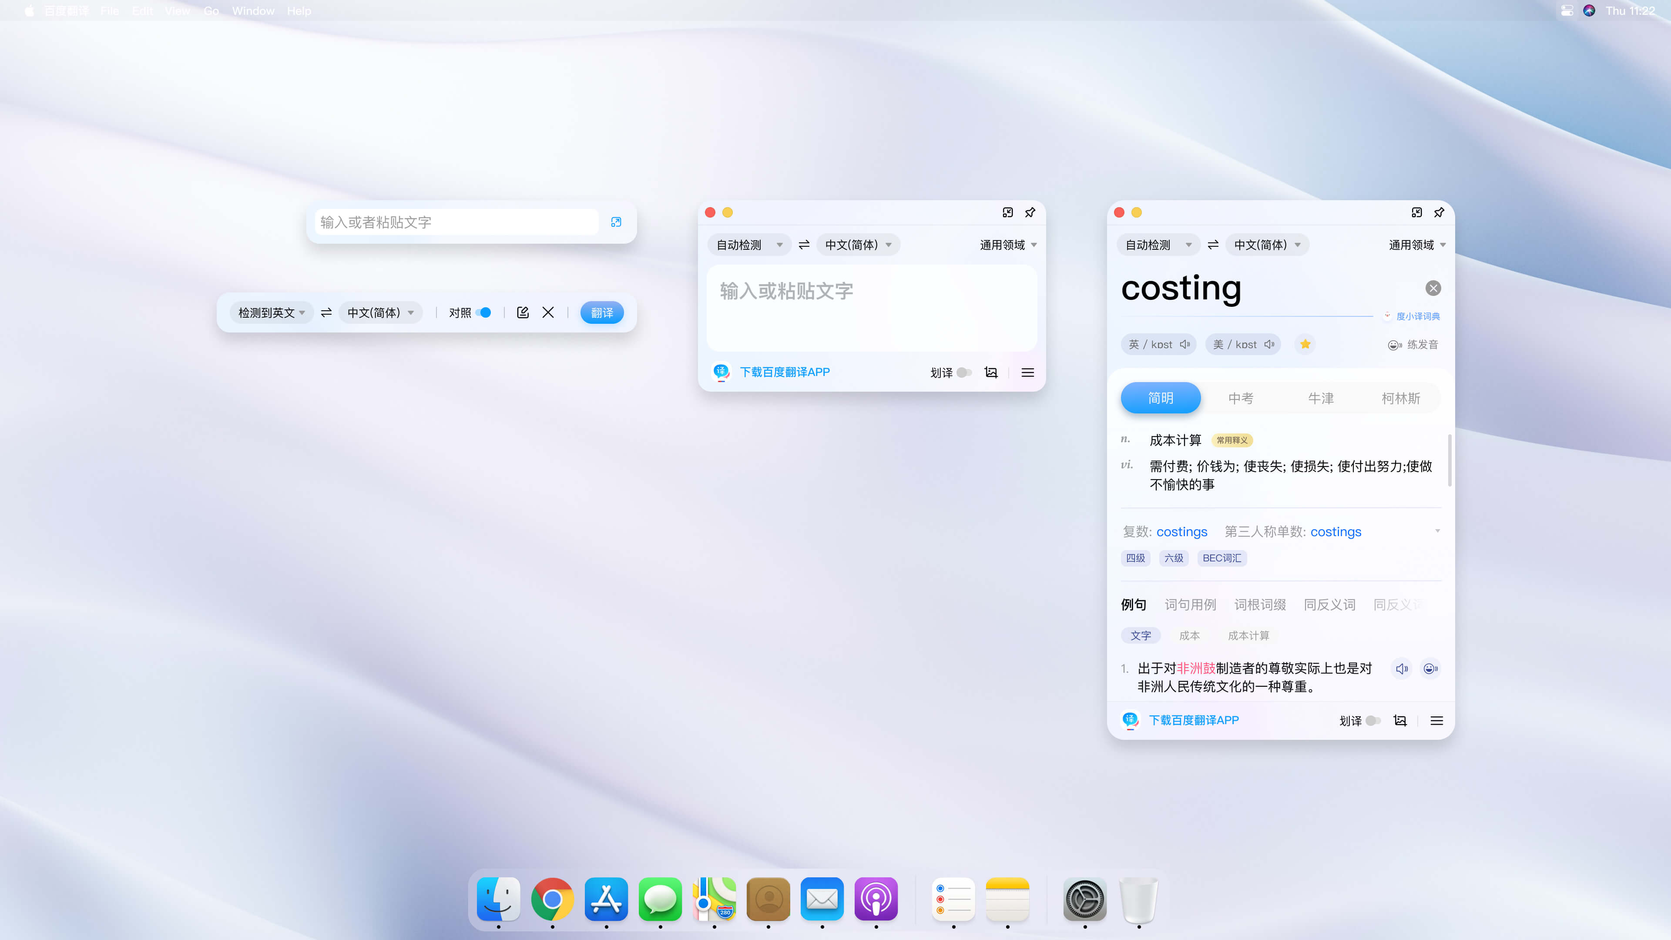Click the expand window icon in the costing window

tap(1417, 212)
